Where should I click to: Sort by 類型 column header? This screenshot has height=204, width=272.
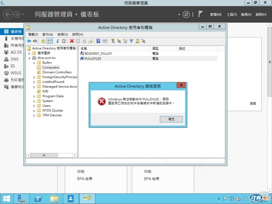pyautogui.click(x=164, y=48)
